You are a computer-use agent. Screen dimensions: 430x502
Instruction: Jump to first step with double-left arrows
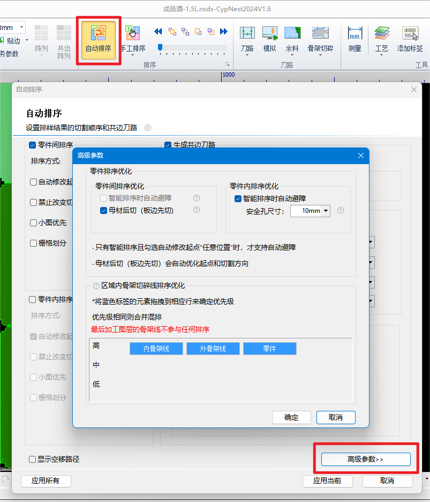click(158, 31)
